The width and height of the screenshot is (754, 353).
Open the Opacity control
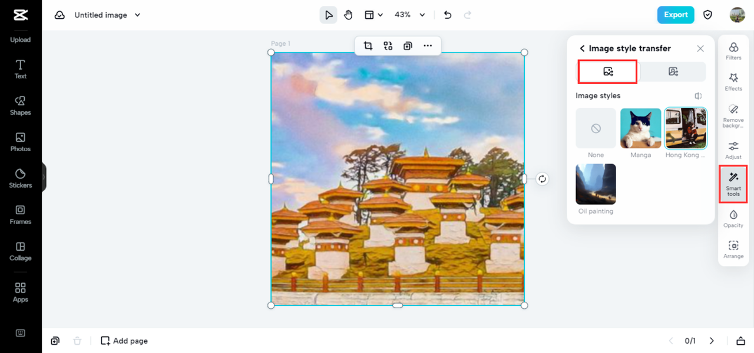733,218
